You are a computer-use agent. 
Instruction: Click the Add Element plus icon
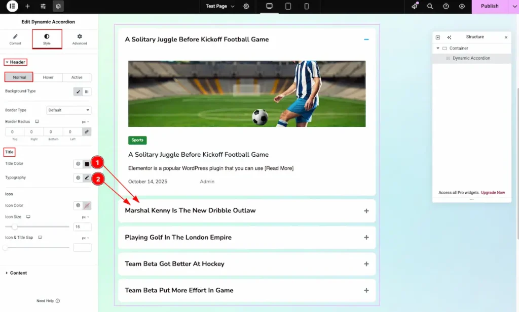tap(27, 7)
